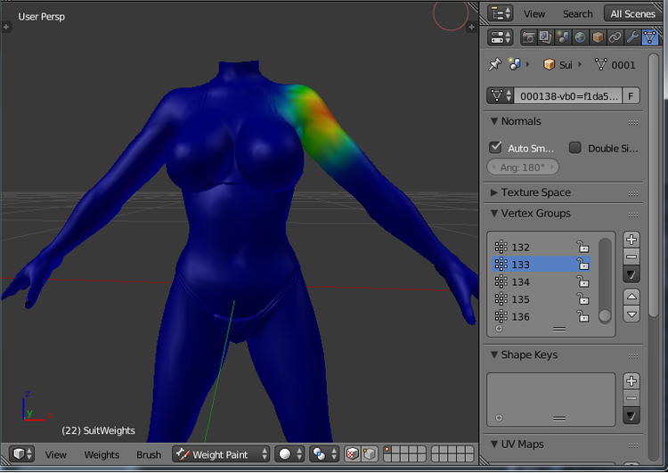Viewport: 668px width, 473px height.
Task: Show vertex groups list filter options
Action: tap(500, 329)
